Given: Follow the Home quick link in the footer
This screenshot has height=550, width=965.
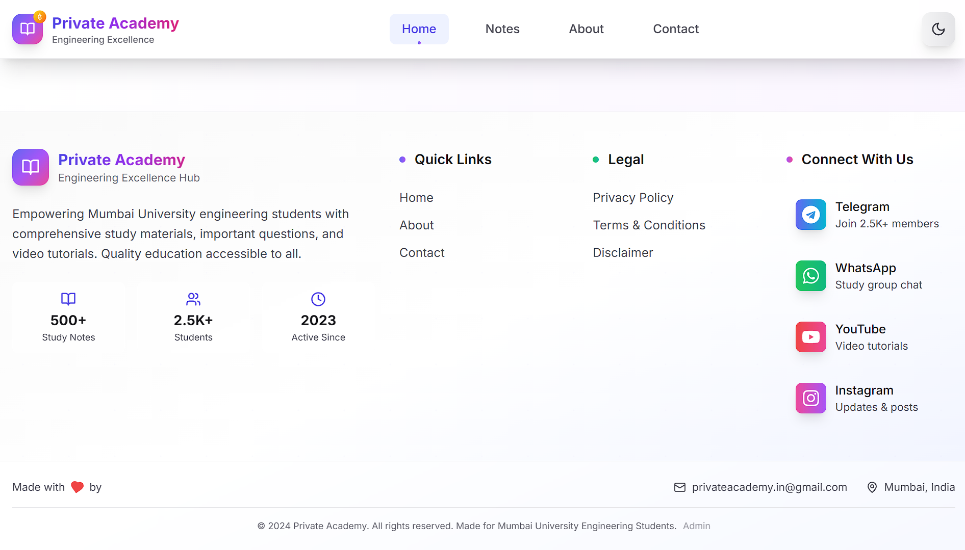Looking at the screenshot, I should [x=416, y=198].
